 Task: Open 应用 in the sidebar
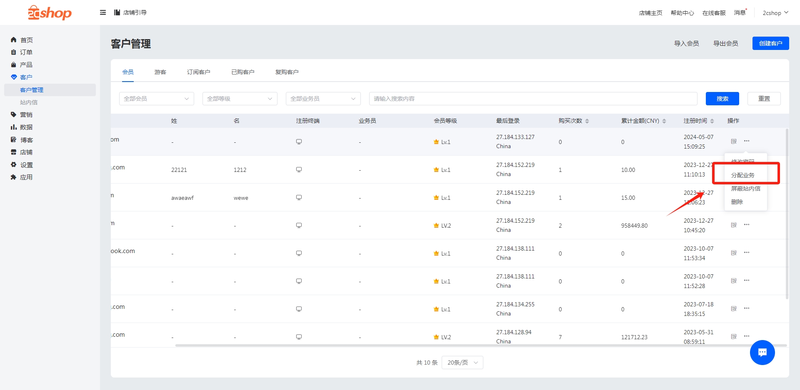pyautogui.click(x=26, y=177)
